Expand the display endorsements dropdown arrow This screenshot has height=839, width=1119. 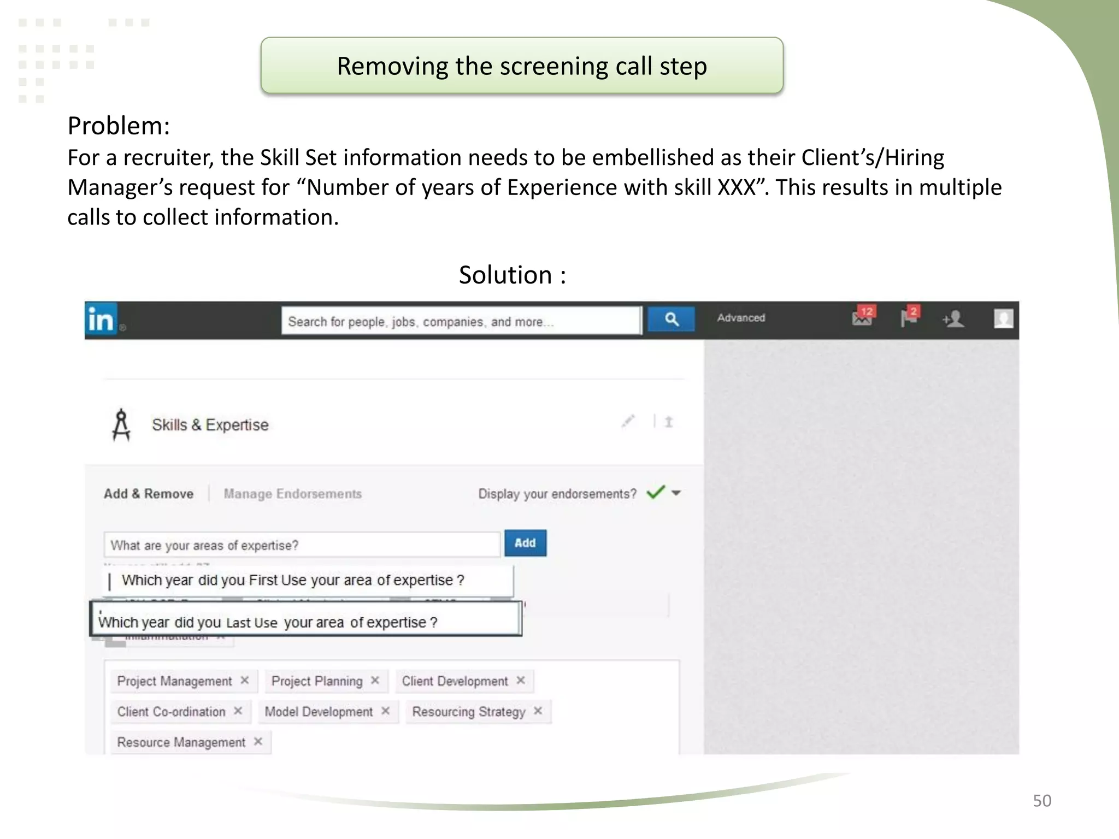[676, 493]
